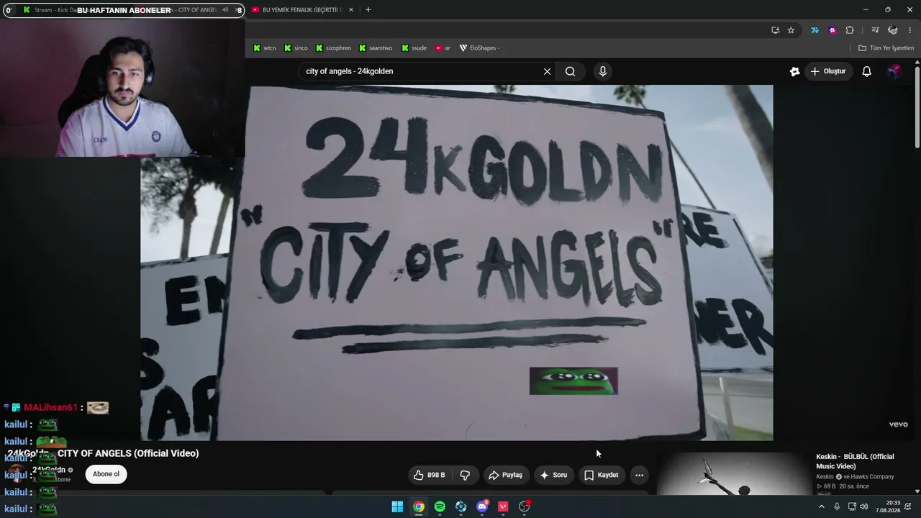
Task: Click the taskbar microphone tray icon
Action: [837, 506]
